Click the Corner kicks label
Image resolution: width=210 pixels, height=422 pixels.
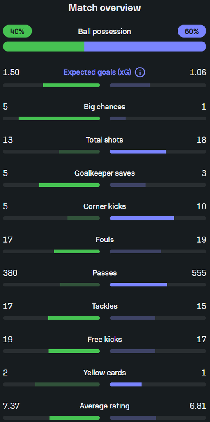coord(105,206)
